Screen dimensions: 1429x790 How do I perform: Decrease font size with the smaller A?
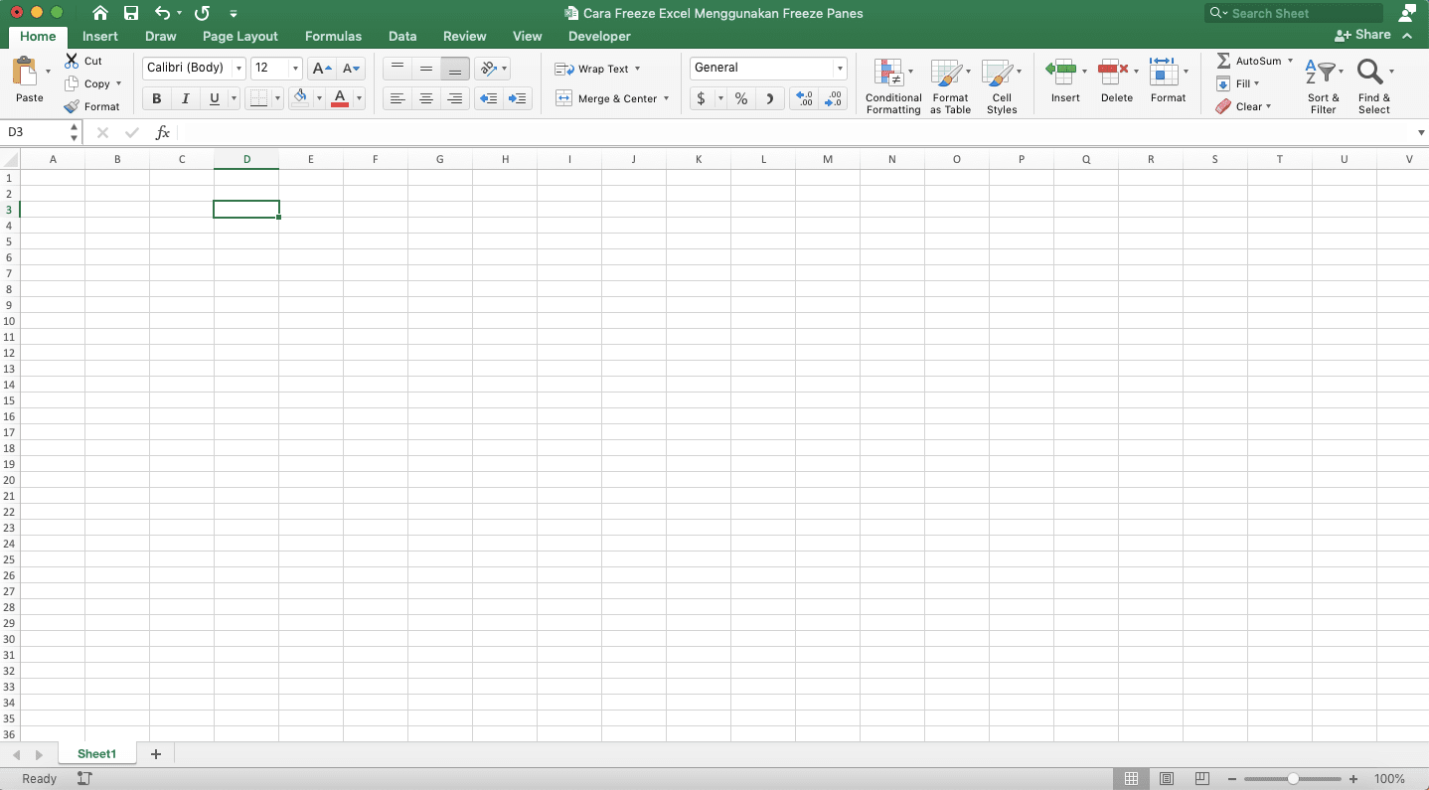click(x=351, y=69)
